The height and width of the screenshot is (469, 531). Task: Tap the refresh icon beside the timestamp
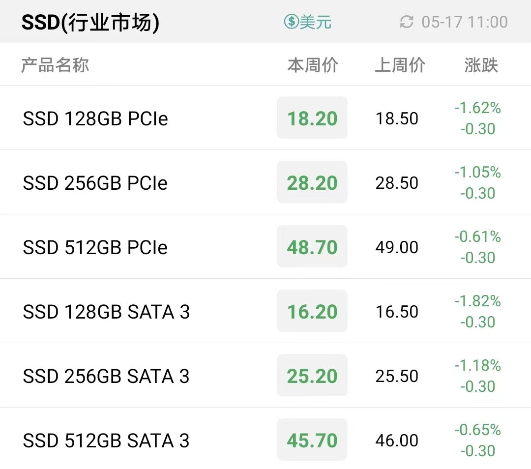[x=407, y=22]
